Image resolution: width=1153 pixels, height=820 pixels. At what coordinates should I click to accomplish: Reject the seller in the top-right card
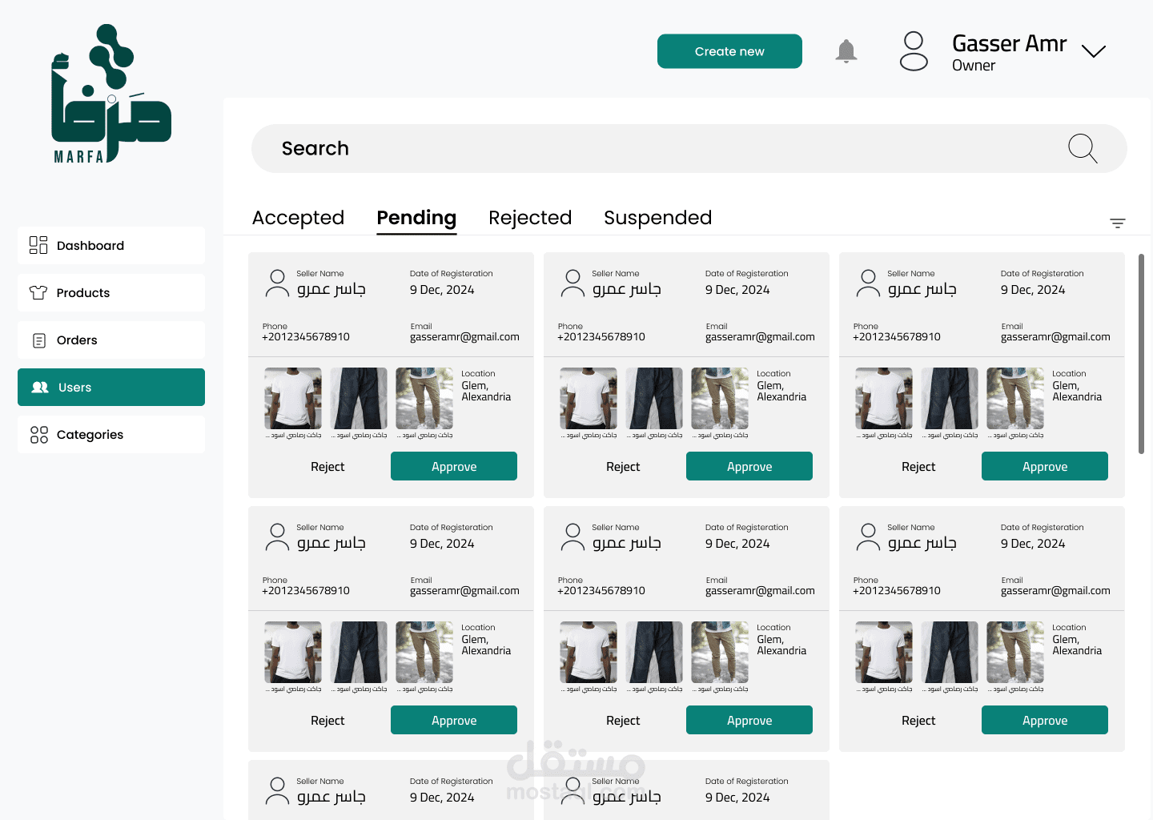click(x=918, y=467)
